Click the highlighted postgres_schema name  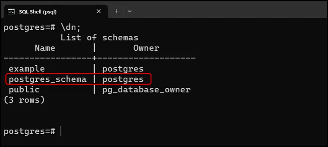coord(47,79)
